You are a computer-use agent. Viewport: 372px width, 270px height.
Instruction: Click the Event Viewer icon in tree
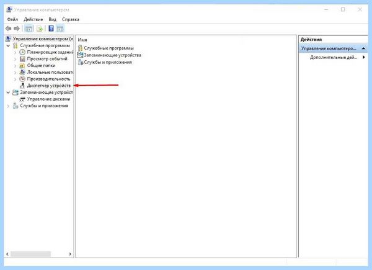[x=22, y=58]
